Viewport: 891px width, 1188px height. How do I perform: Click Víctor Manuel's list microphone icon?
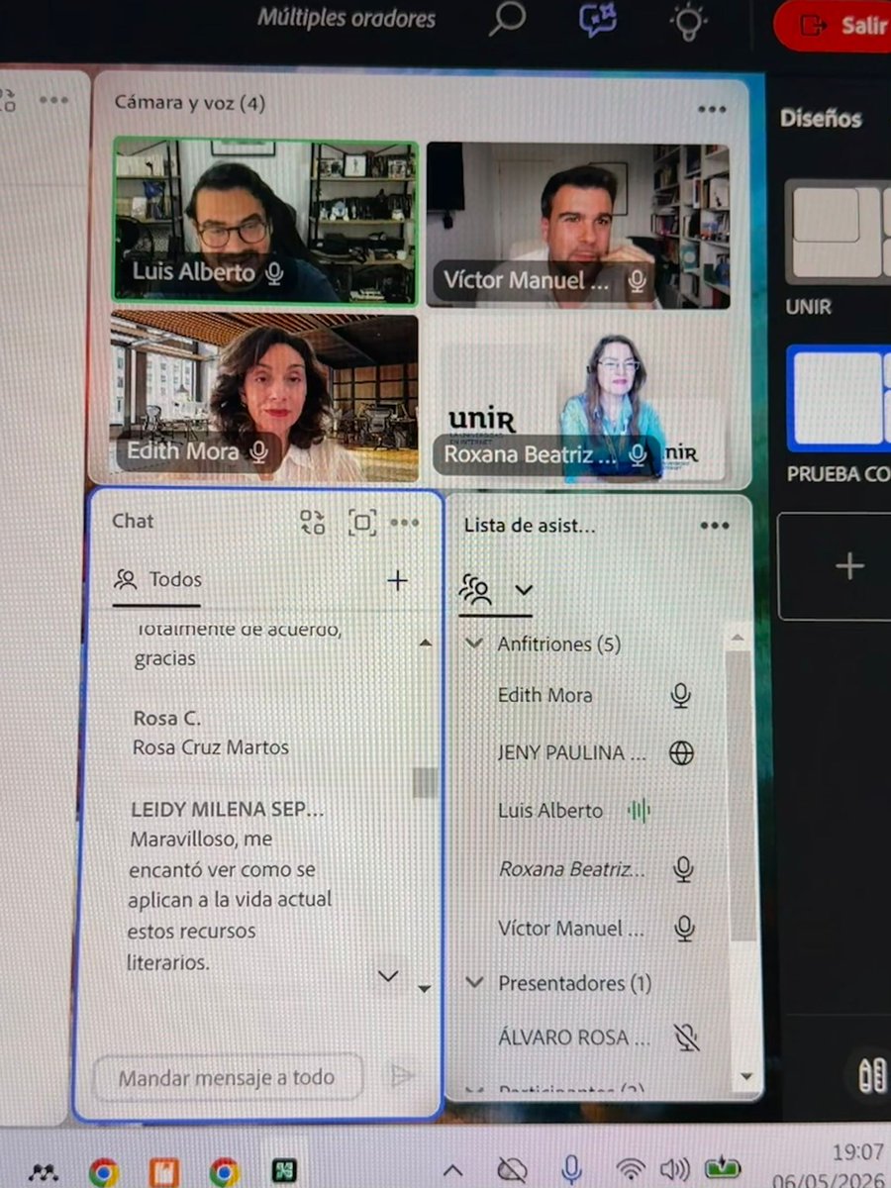click(x=684, y=929)
